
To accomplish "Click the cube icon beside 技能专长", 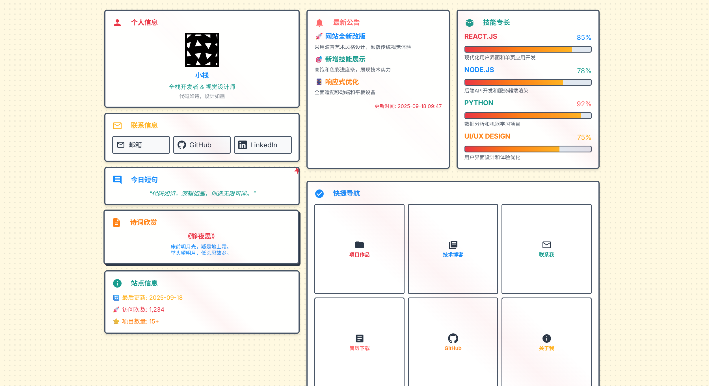I will tap(470, 23).
